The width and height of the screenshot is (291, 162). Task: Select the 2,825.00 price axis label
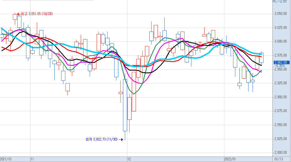281,139
